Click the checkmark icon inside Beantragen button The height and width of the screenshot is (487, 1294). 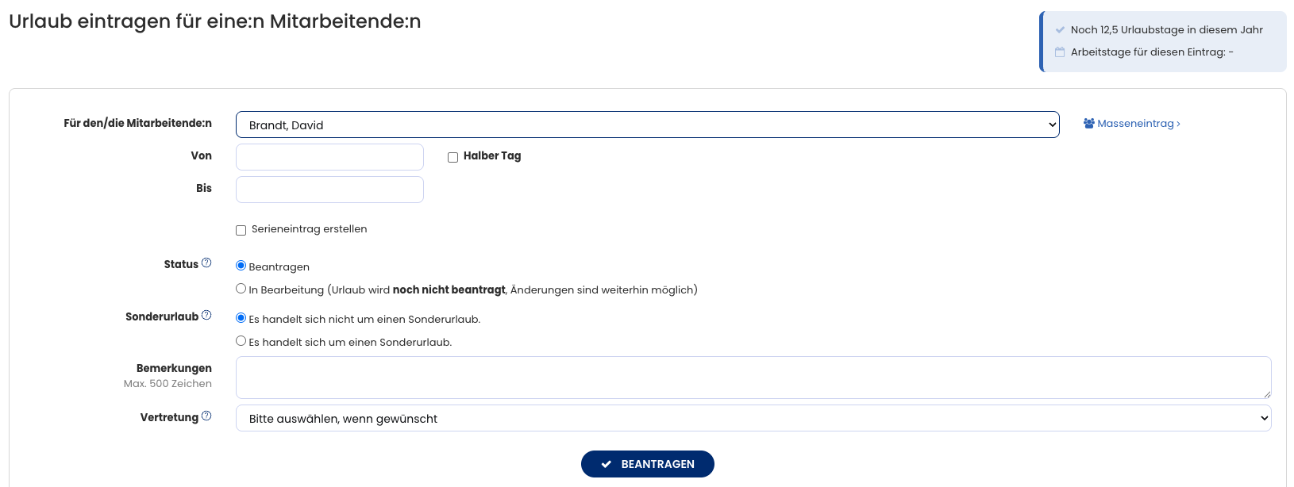point(607,465)
